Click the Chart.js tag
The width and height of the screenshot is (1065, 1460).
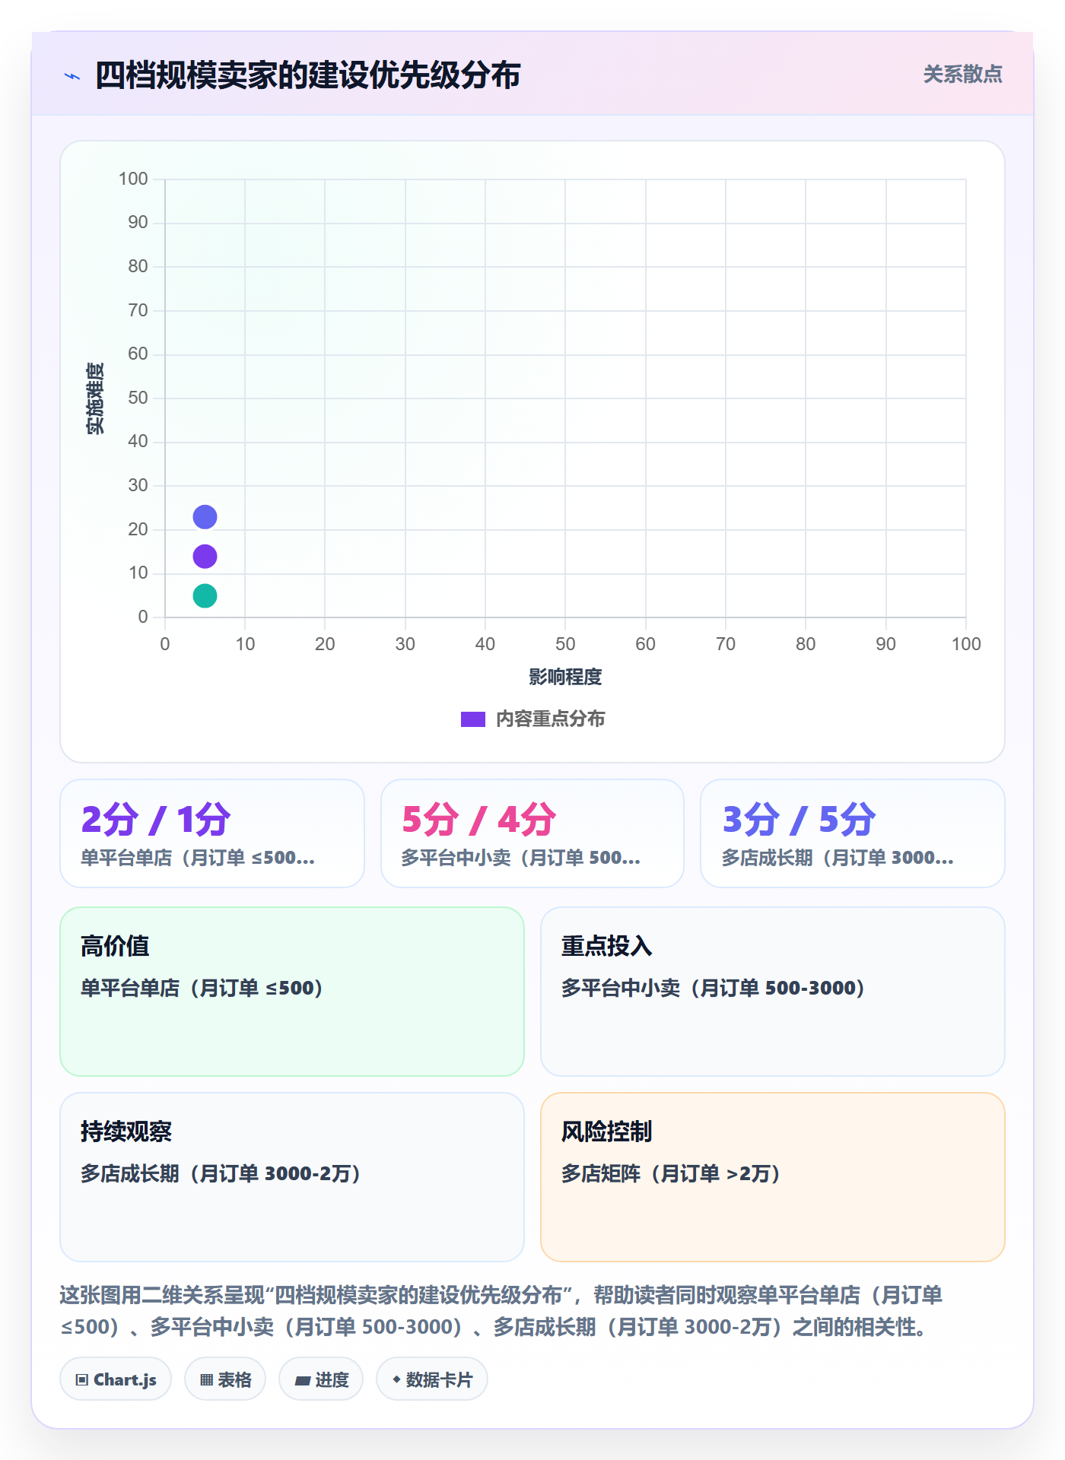point(116,1379)
